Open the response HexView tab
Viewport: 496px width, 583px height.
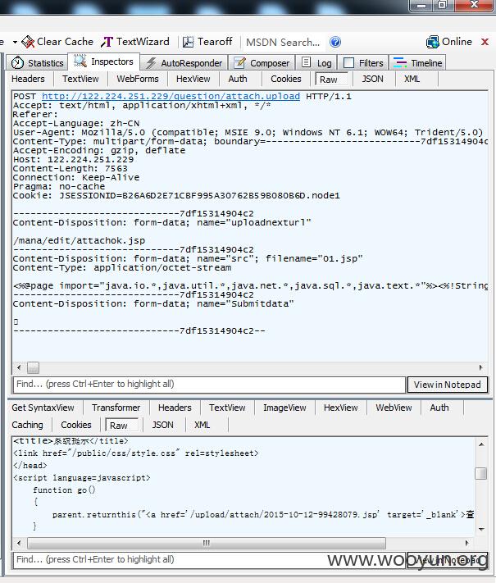(340, 408)
